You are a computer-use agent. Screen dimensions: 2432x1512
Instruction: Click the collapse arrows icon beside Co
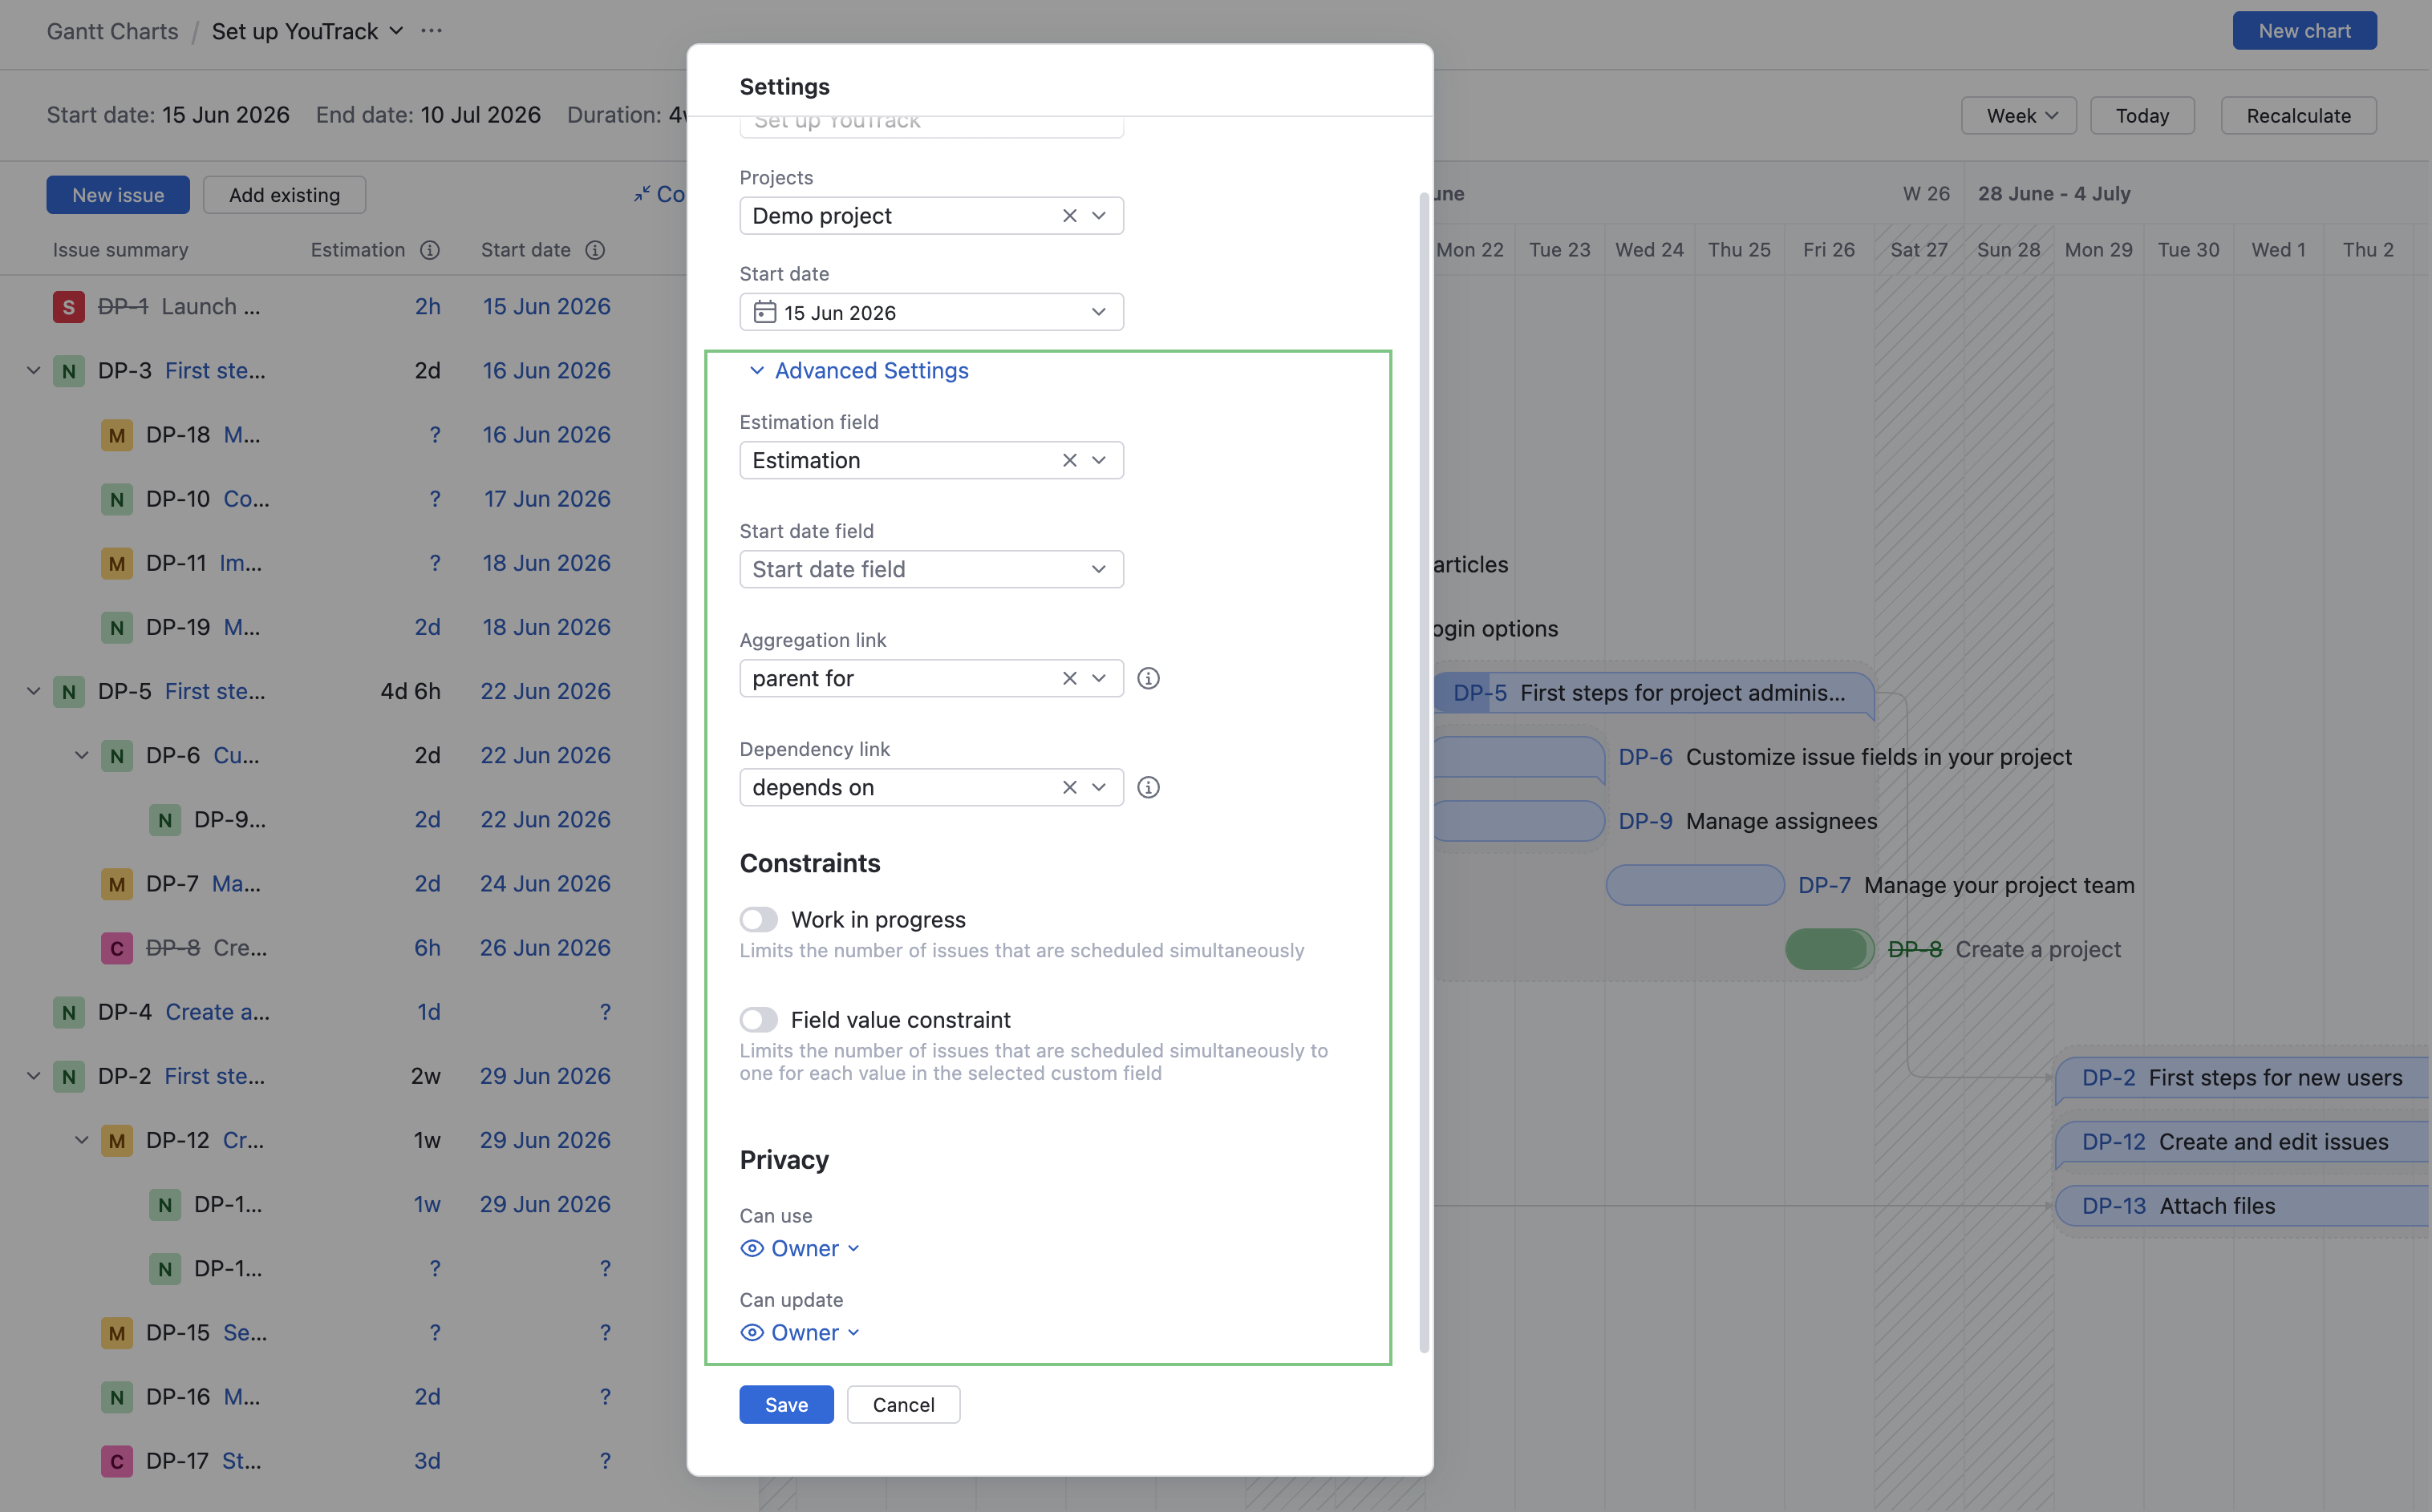click(641, 195)
